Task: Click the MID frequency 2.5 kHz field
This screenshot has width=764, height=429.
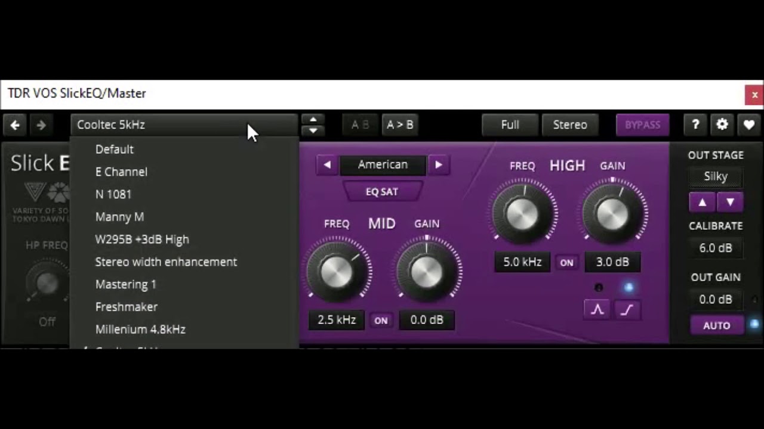Action: pyautogui.click(x=337, y=321)
